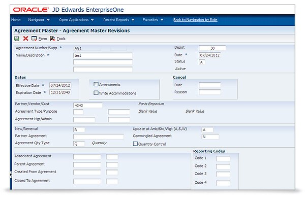The width and height of the screenshot is (305, 203).
Task: Open the Open Applications dropdown
Action: (76, 20)
